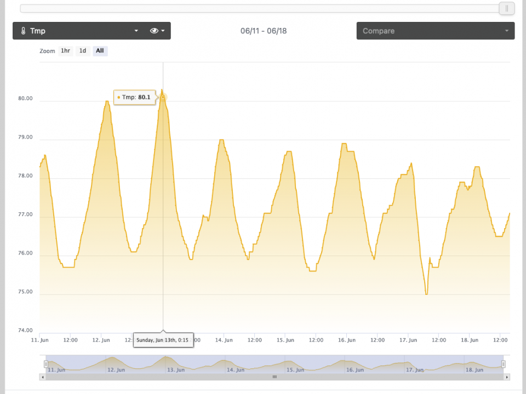Click the scrollbar left arrow
The width and height of the screenshot is (526, 394).
(x=42, y=376)
